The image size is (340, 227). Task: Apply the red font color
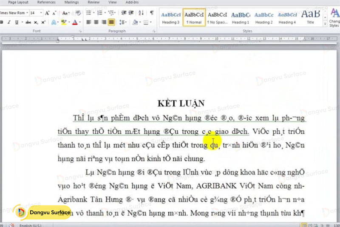tap(75, 22)
